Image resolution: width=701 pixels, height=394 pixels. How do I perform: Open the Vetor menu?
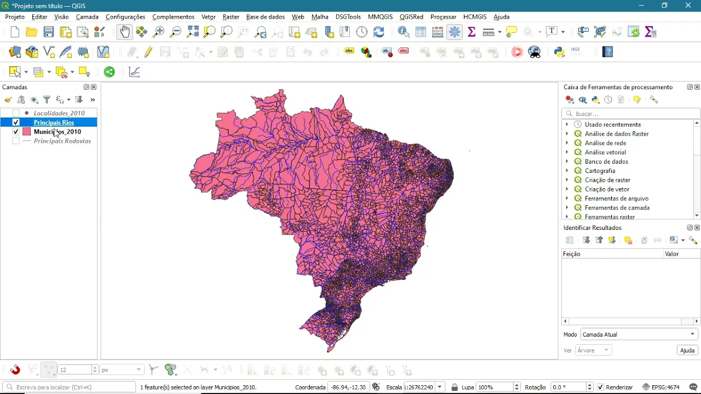point(209,17)
